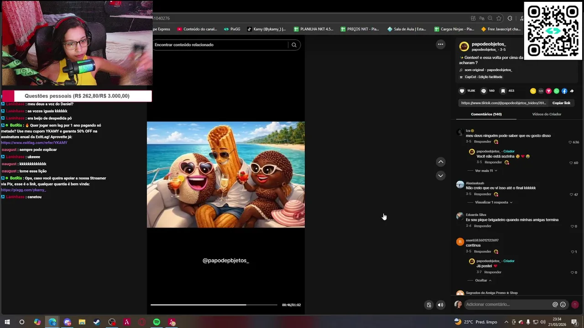Click the 'Questões pessoais' donation goal bar
The height and width of the screenshot is (328, 584).
coord(77,96)
